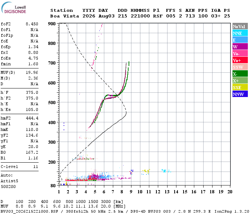This screenshot has width=250, height=214.
Task: Click the W purple legend swatch
Action: tap(240, 47)
